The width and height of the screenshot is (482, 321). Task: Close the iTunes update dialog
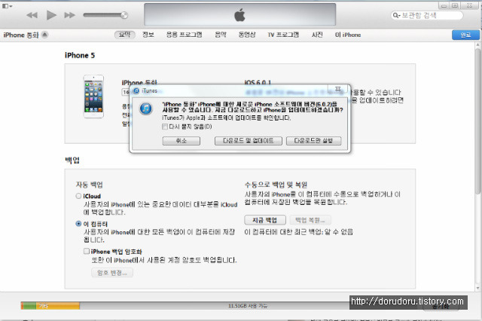[x=338, y=89]
